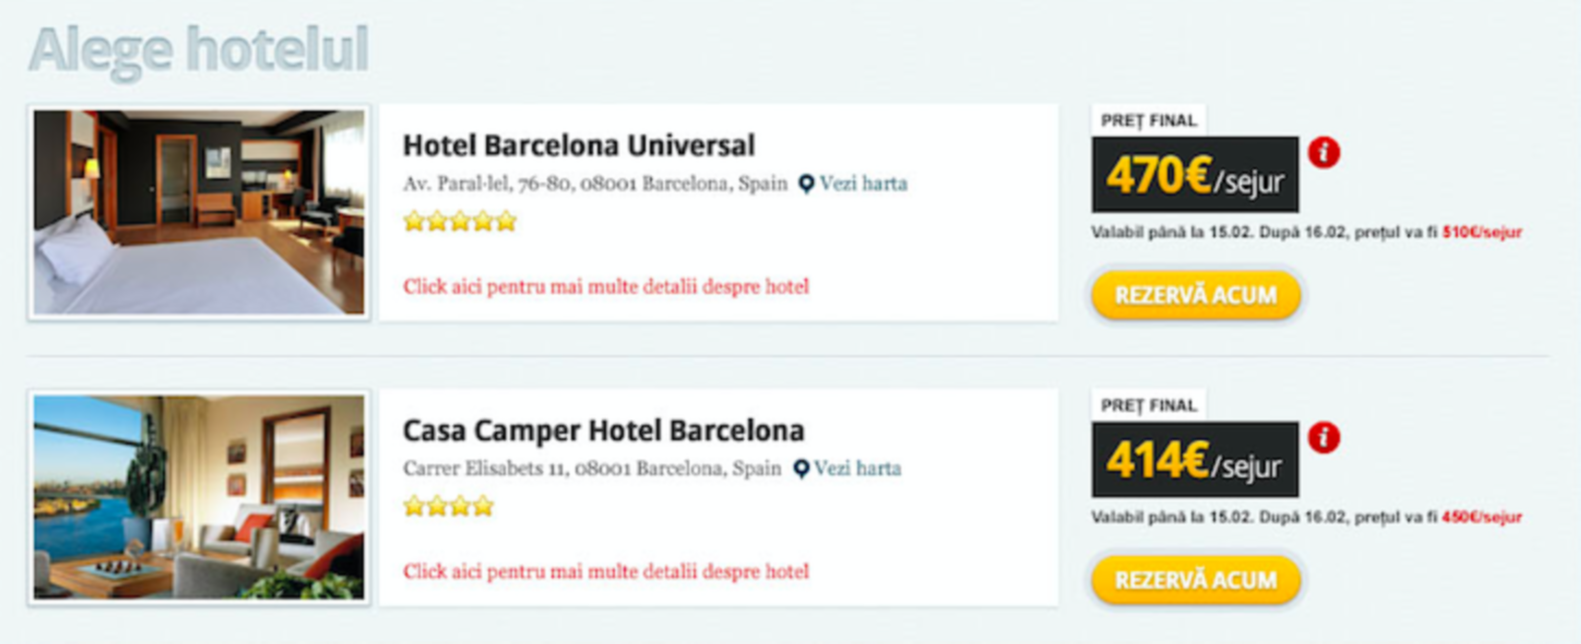Click the red info icon beside 470€ price
This screenshot has height=644, width=1581.
[1324, 153]
